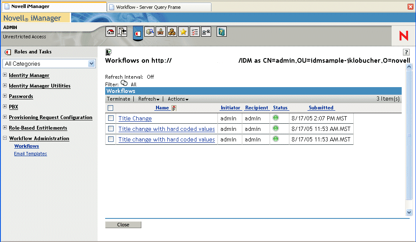
Task: Switch to Workflow - Server Query Frame tab
Action: click(159, 7)
